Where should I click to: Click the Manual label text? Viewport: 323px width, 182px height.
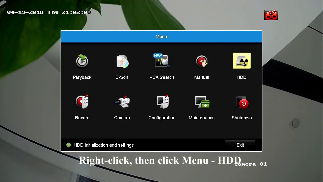(202, 77)
